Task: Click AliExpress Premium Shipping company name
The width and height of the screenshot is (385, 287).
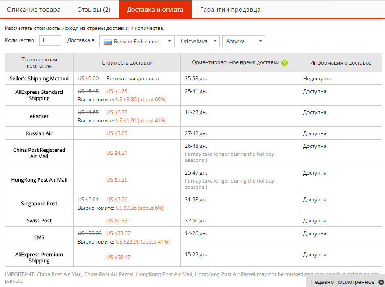Action: click(x=39, y=258)
